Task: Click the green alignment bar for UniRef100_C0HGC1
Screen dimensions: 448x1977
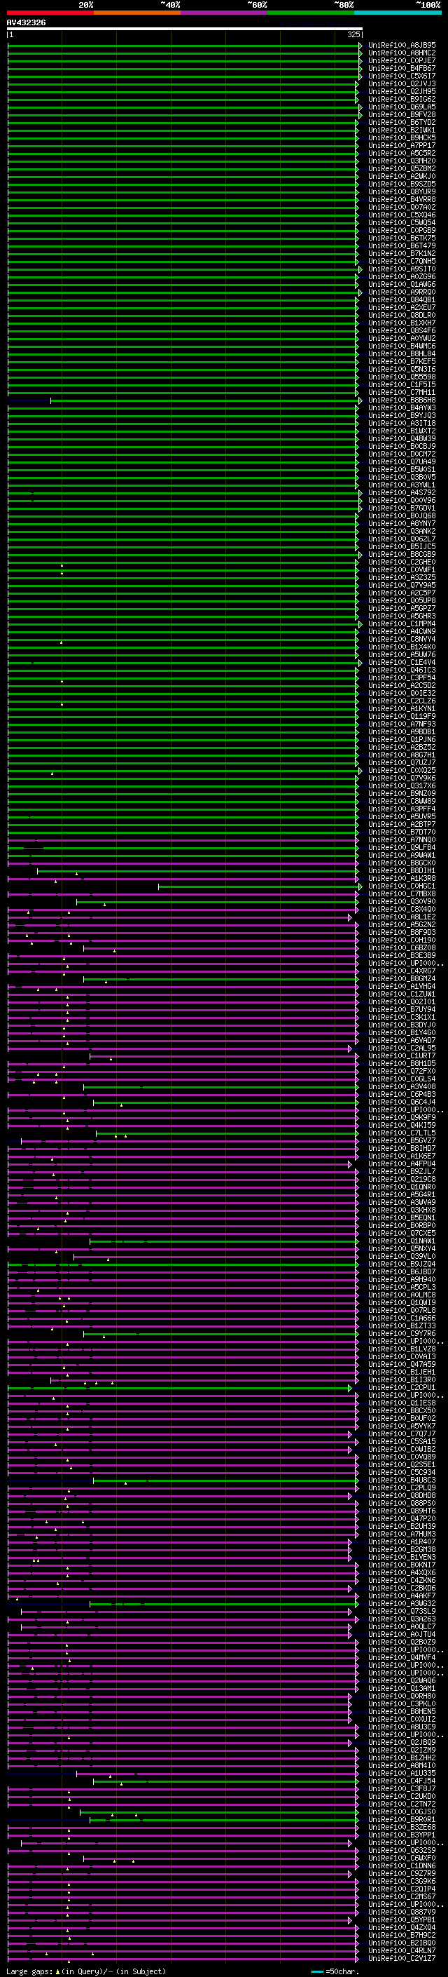Action: point(258,886)
